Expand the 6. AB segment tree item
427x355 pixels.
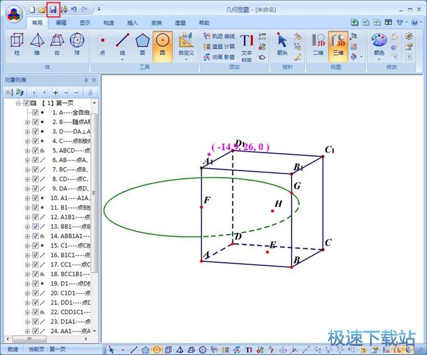[x=27, y=160]
